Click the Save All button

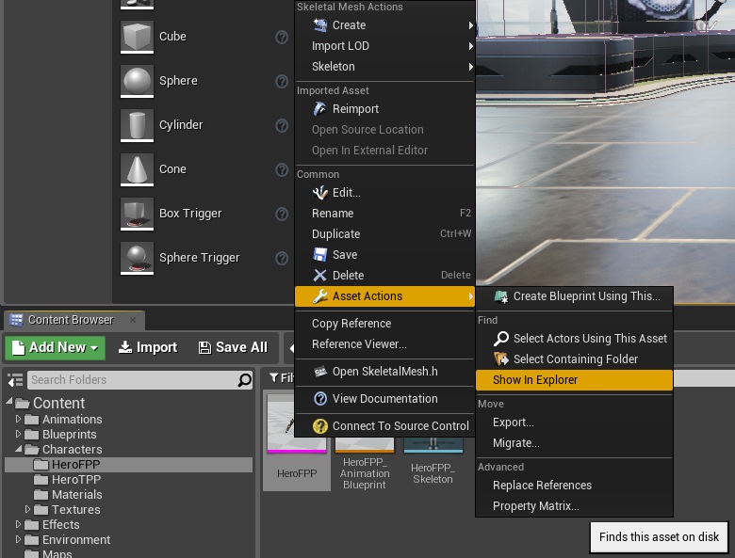click(x=233, y=348)
